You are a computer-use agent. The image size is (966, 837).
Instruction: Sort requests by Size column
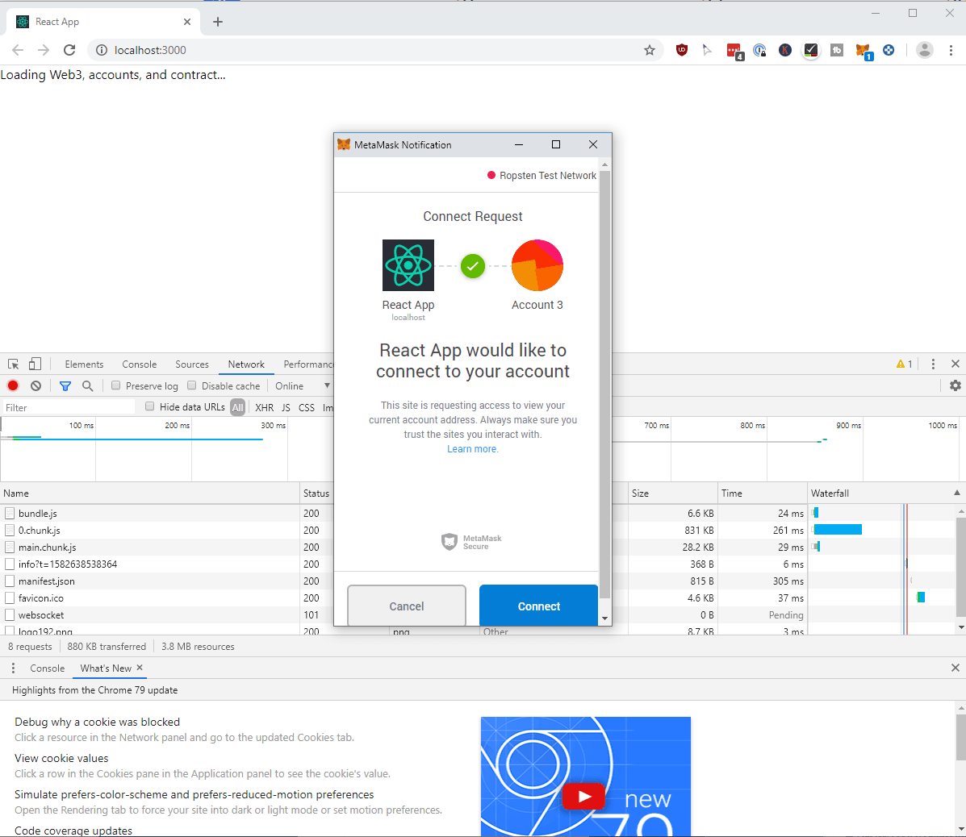click(x=673, y=493)
